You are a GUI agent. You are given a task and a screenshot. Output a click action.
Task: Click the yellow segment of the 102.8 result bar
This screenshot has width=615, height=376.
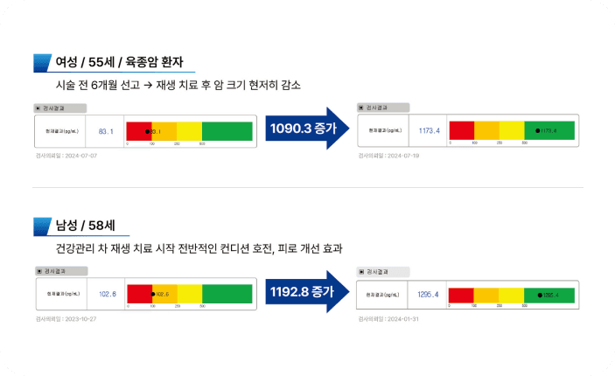coord(189,295)
